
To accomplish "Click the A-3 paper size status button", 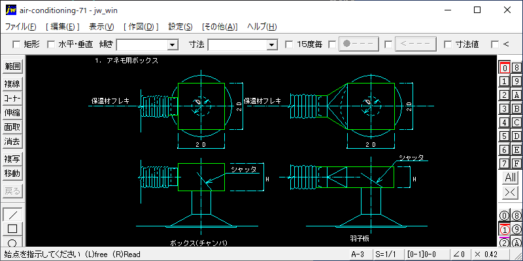I will 360,254.
